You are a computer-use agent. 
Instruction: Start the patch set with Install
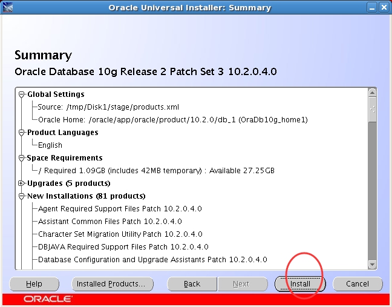[x=300, y=284]
